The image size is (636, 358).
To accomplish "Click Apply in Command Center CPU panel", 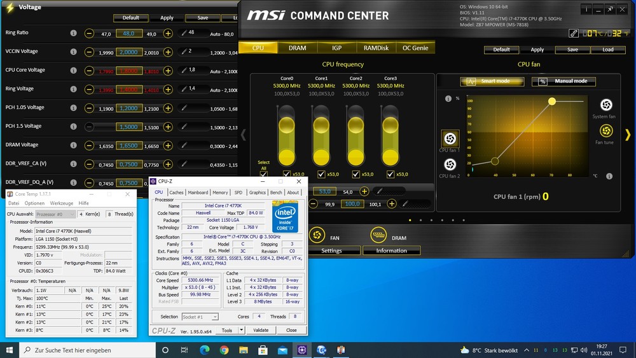I will pos(537,50).
